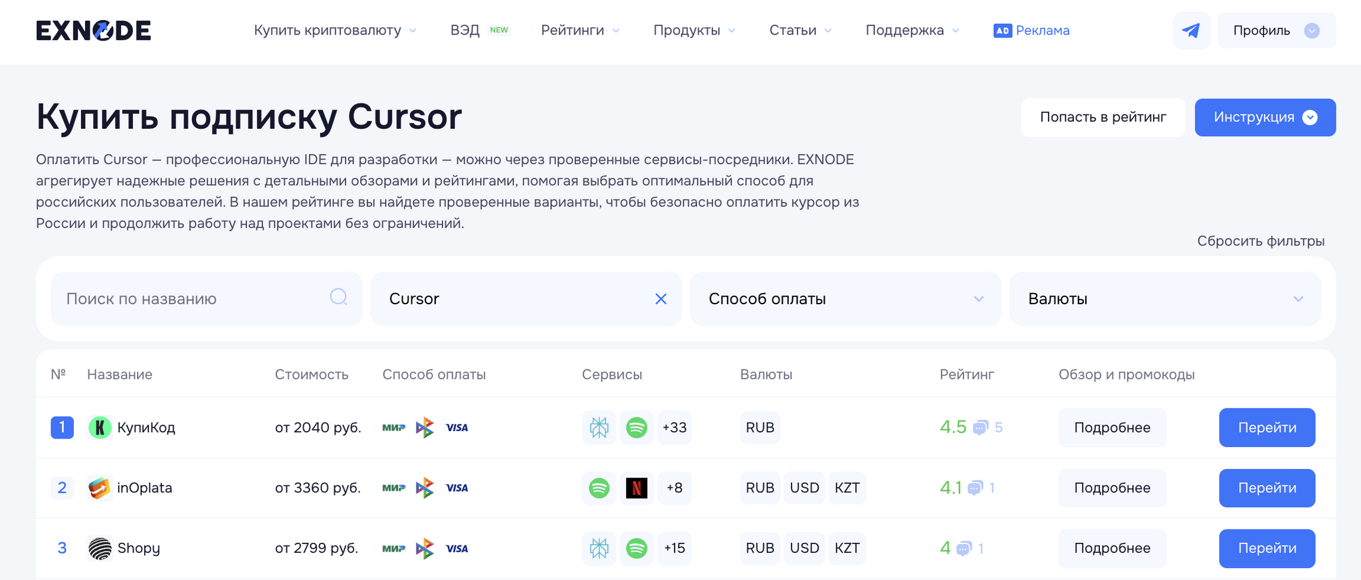Focus the Поиск по названию field

193,299
